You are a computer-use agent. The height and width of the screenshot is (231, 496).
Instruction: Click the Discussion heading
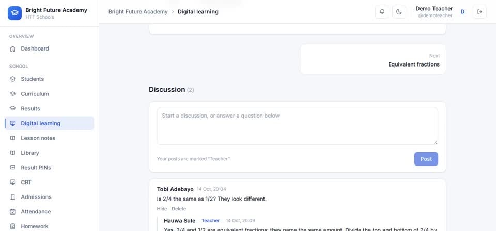[x=167, y=89]
